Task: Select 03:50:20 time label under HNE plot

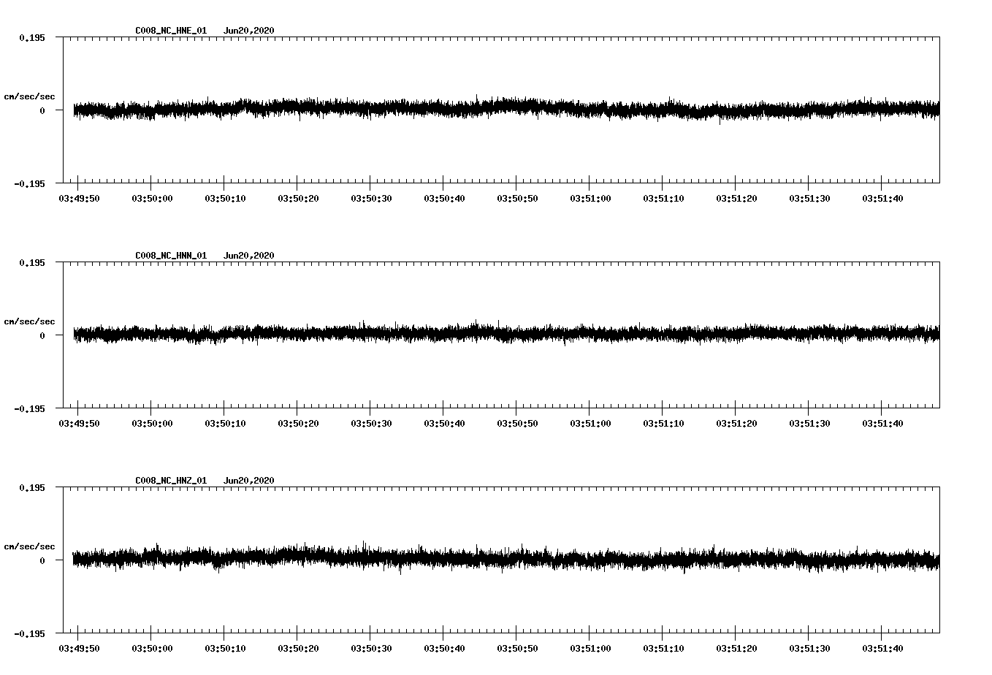Action: pyautogui.click(x=298, y=199)
